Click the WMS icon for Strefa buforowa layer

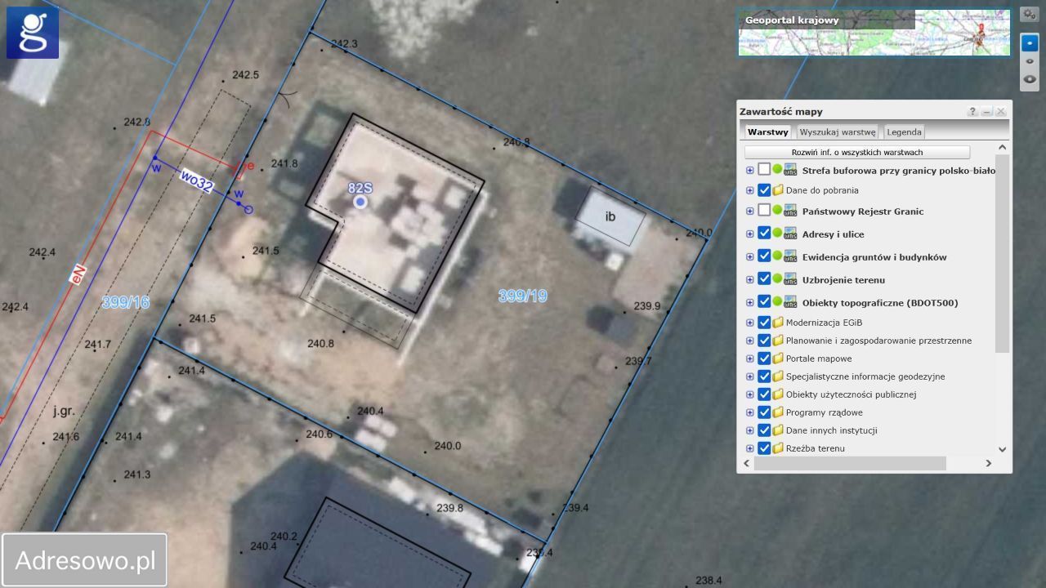click(x=790, y=170)
